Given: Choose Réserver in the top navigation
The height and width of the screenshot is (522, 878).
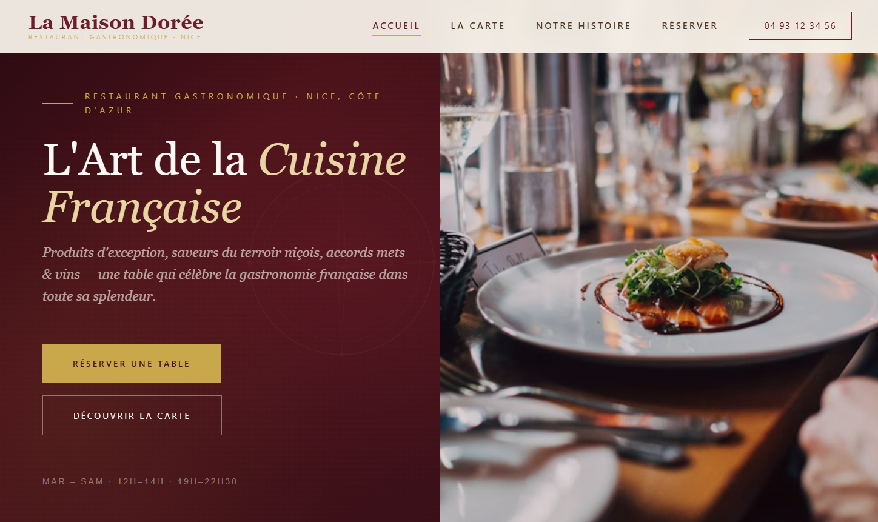Looking at the screenshot, I should point(689,26).
